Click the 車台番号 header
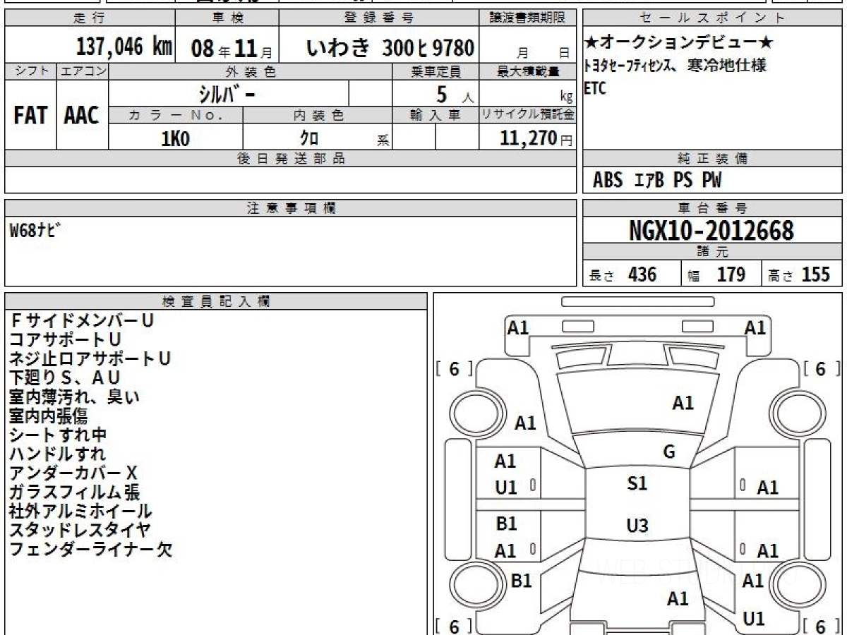This screenshot has height=635, width=847. (x=713, y=208)
